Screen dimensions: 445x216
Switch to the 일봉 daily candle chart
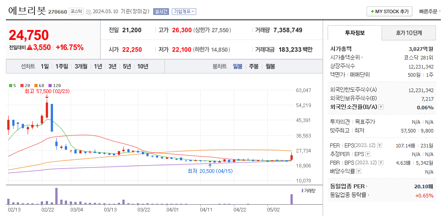[x=238, y=67]
